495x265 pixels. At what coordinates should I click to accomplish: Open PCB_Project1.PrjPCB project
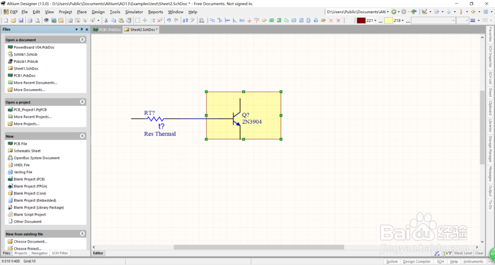tap(30, 109)
